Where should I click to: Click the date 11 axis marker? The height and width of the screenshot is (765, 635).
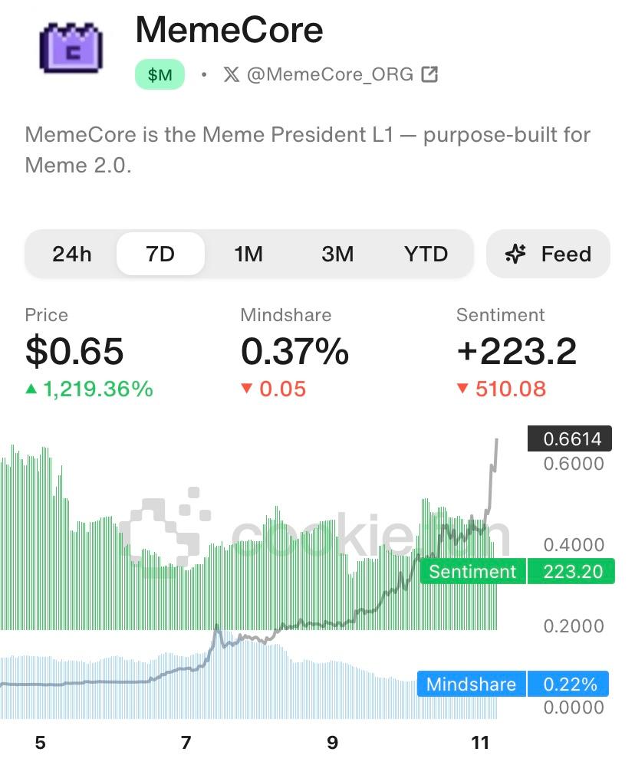[x=480, y=743]
